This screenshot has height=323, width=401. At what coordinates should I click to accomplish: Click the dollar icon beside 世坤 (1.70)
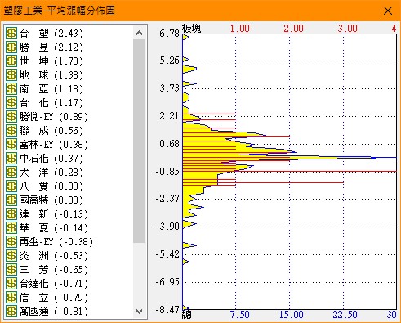coord(11,61)
